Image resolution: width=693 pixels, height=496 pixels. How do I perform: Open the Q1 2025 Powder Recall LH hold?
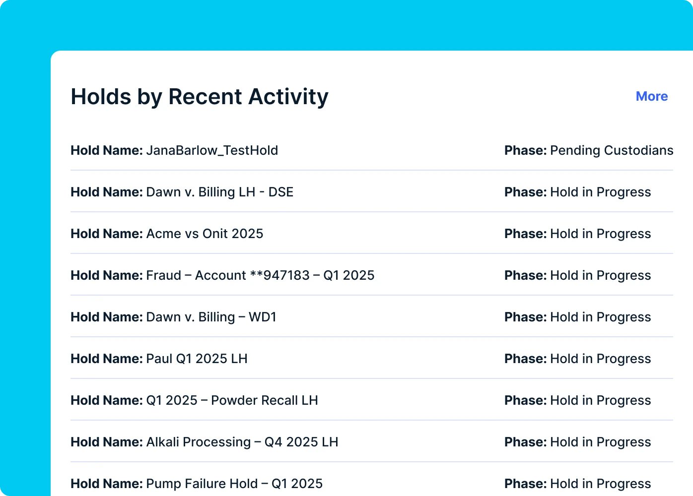point(232,400)
